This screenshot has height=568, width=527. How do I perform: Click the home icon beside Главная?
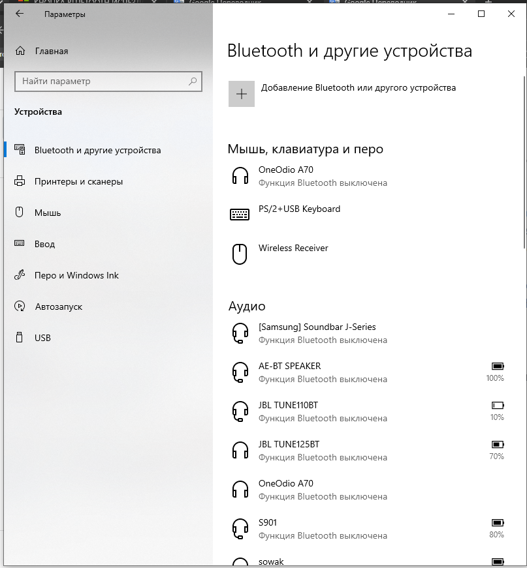[x=19, y=50]
